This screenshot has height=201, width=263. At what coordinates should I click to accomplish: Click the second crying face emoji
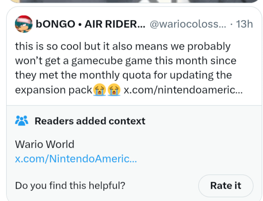pyautogui.click(x=114, y=90)
